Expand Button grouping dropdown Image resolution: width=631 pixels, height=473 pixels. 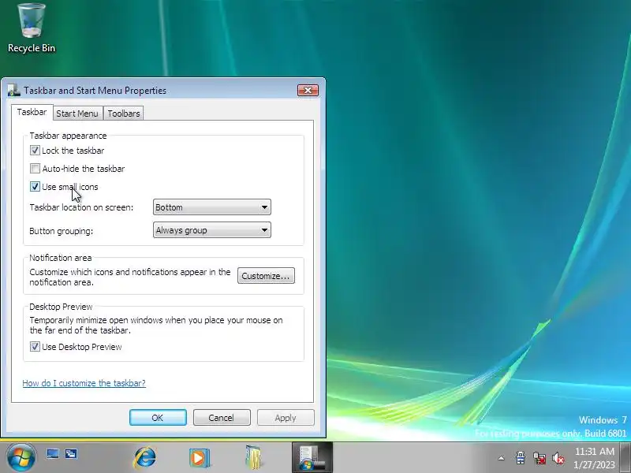coord(211,230)
